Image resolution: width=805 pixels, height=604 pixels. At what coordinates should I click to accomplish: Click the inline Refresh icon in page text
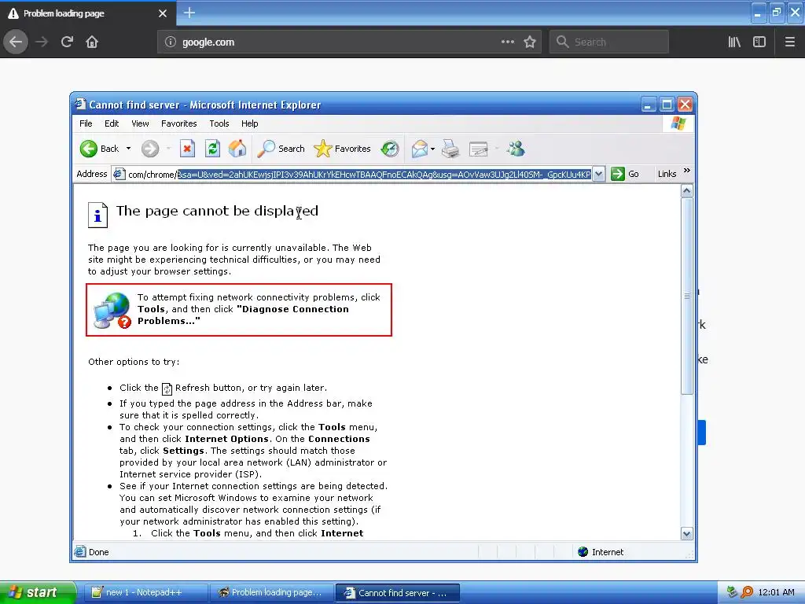pos(167,389)
